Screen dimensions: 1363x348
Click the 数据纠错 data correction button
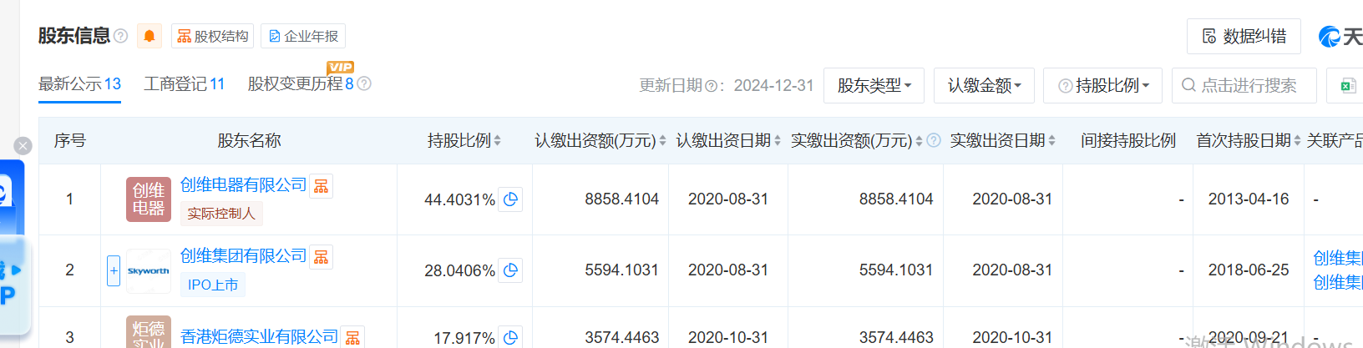pyautogui.click(x=1244, y=36)
